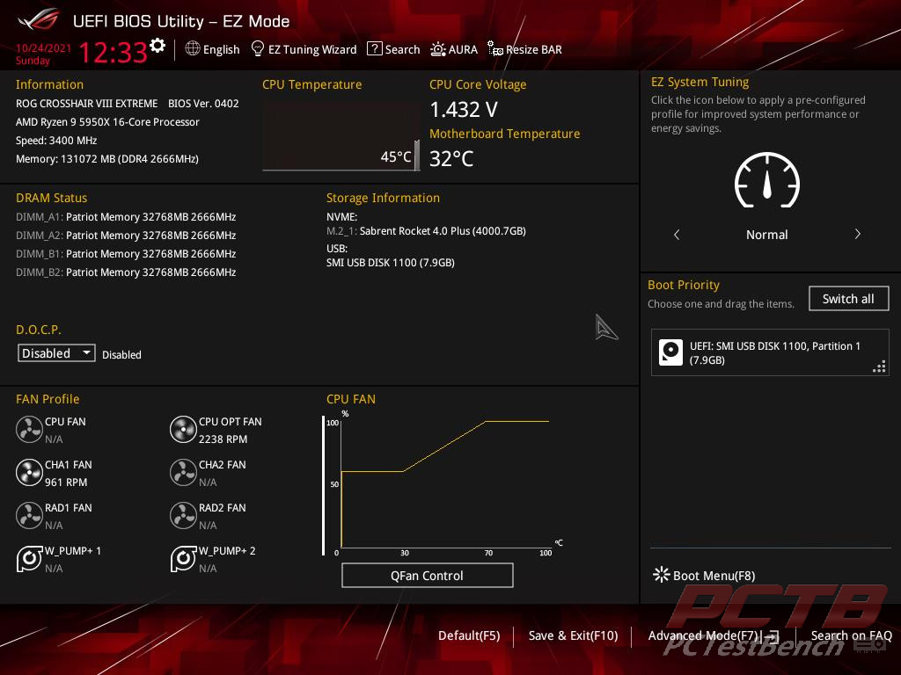The width and height of the screenshot is (901, 675).
Task: Click the CPU FAN curve graph
Action: [x=443, y=484]
